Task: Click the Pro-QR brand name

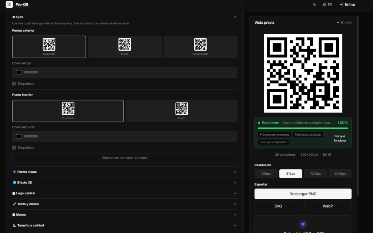Action: point(22,4)
